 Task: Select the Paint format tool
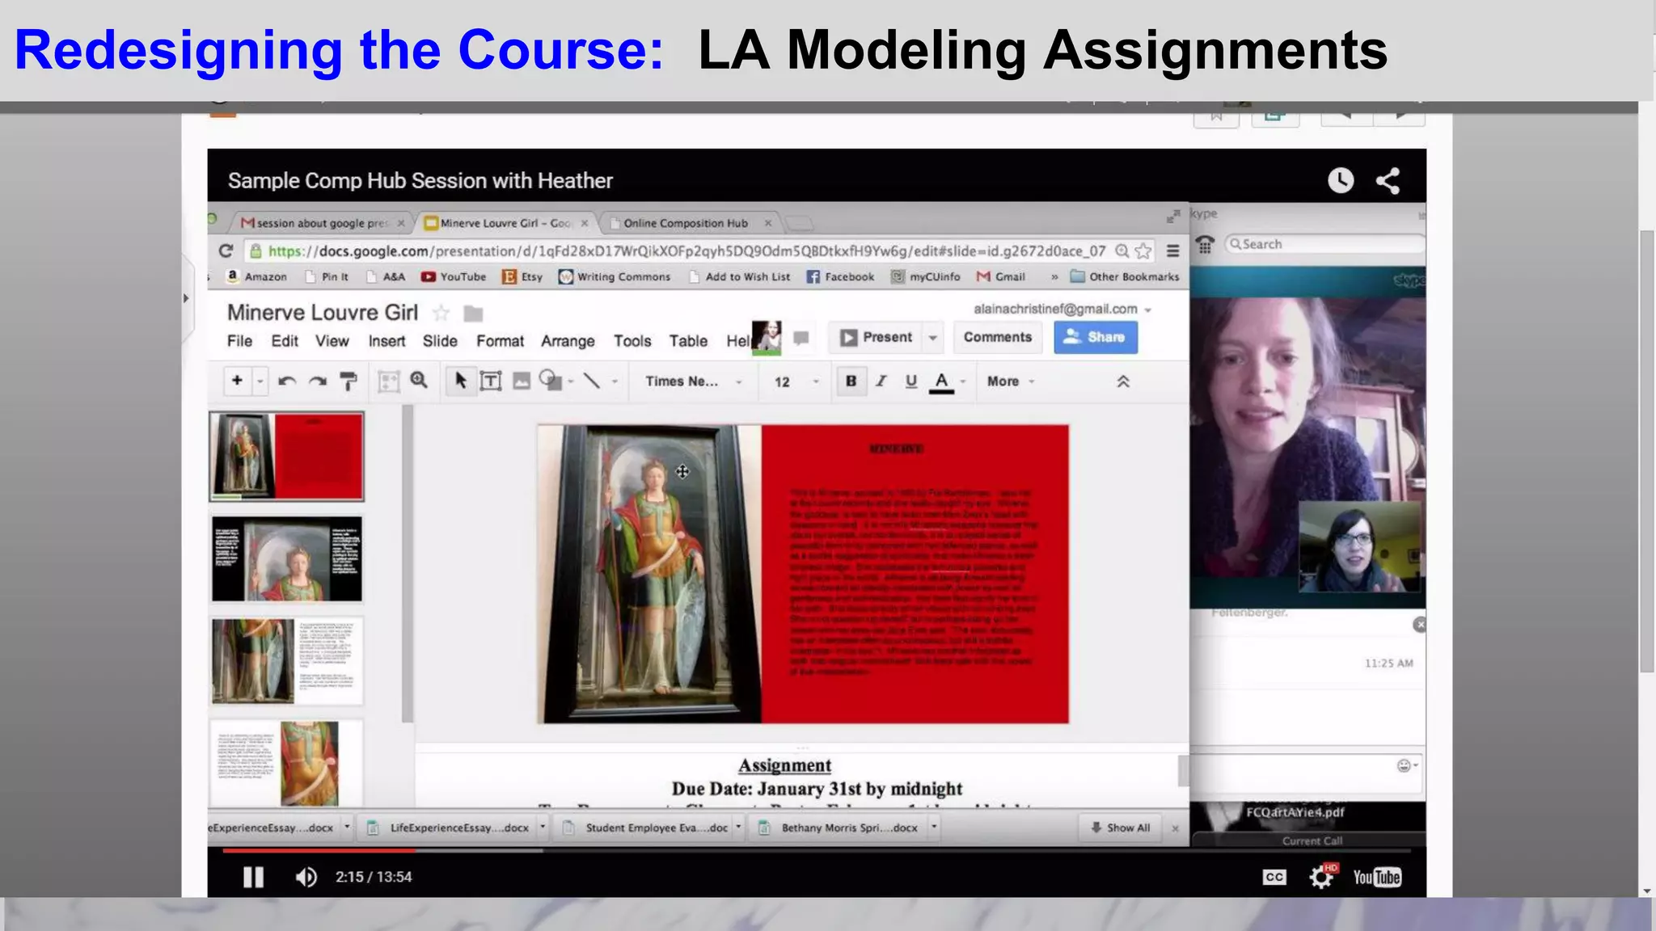[x=349, y=381]
